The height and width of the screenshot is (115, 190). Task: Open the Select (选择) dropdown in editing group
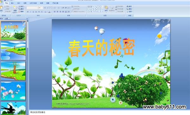click(130, 12)
